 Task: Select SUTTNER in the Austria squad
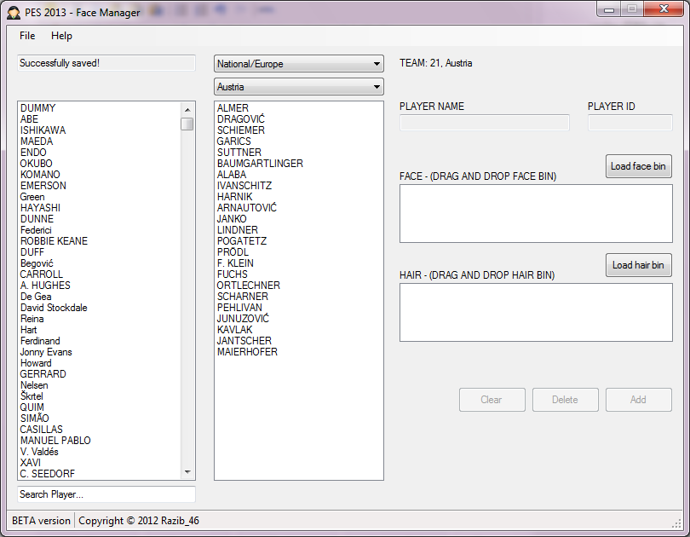click(x=299, y=153)
